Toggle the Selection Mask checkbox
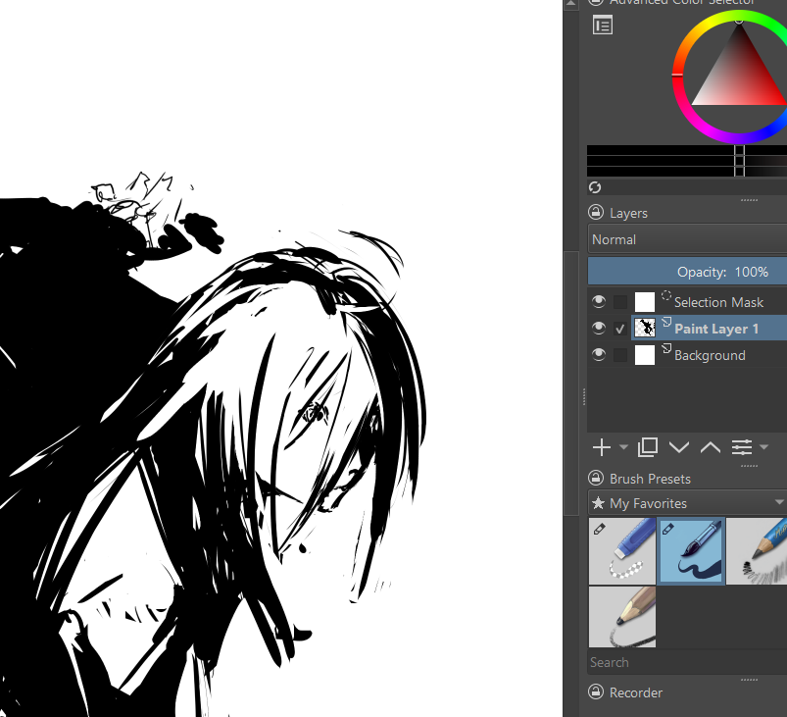Screen dimensions: 787x717 [x=620, y=302]
